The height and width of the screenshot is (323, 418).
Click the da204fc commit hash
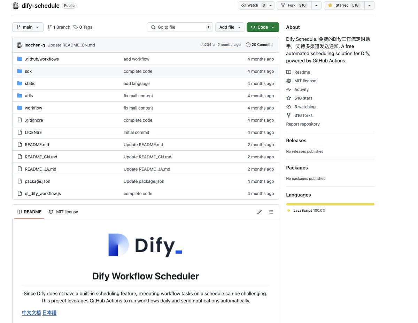click(x=208, y=45)
